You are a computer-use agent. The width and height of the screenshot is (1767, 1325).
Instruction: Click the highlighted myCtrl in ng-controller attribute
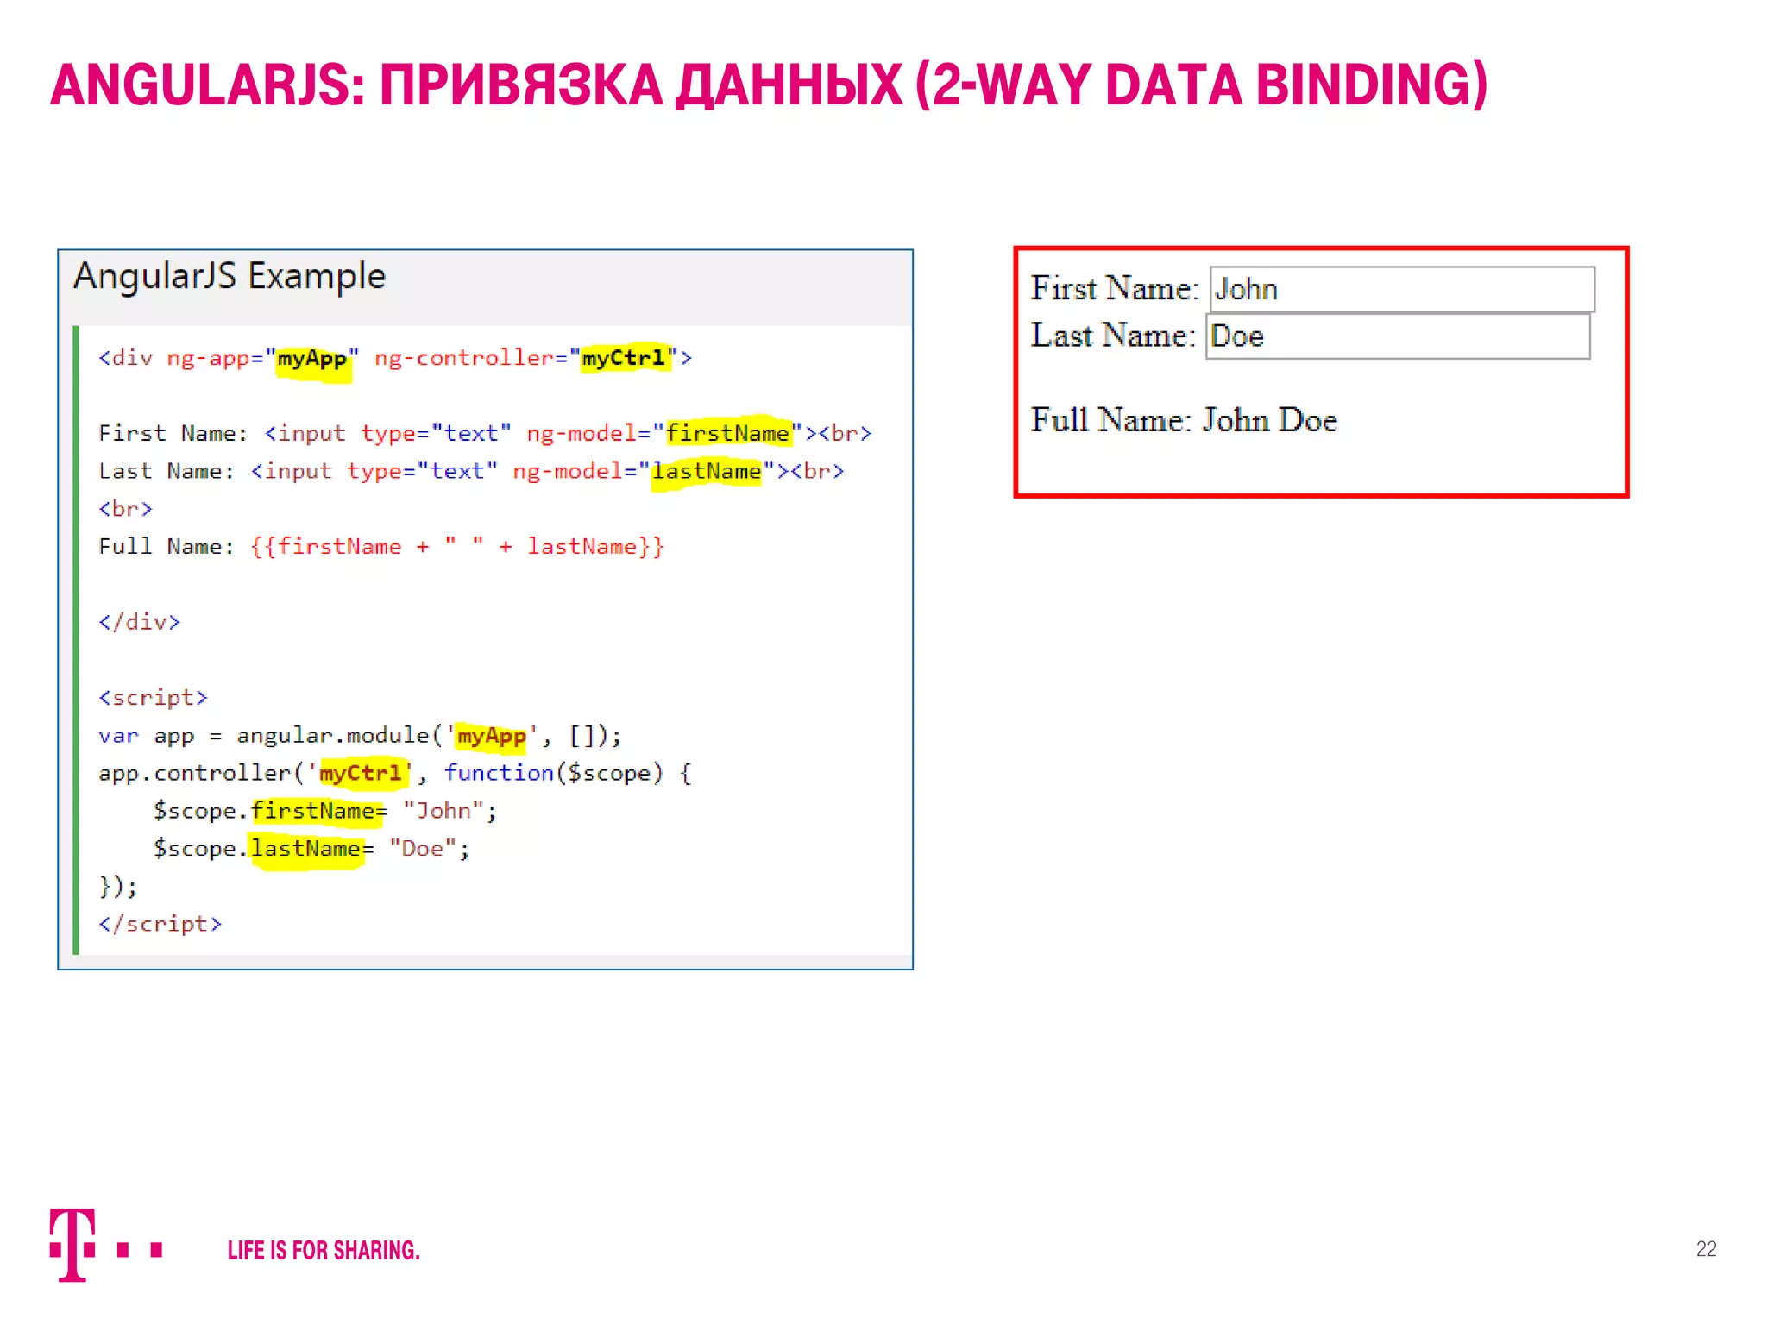tap(624, 358)
